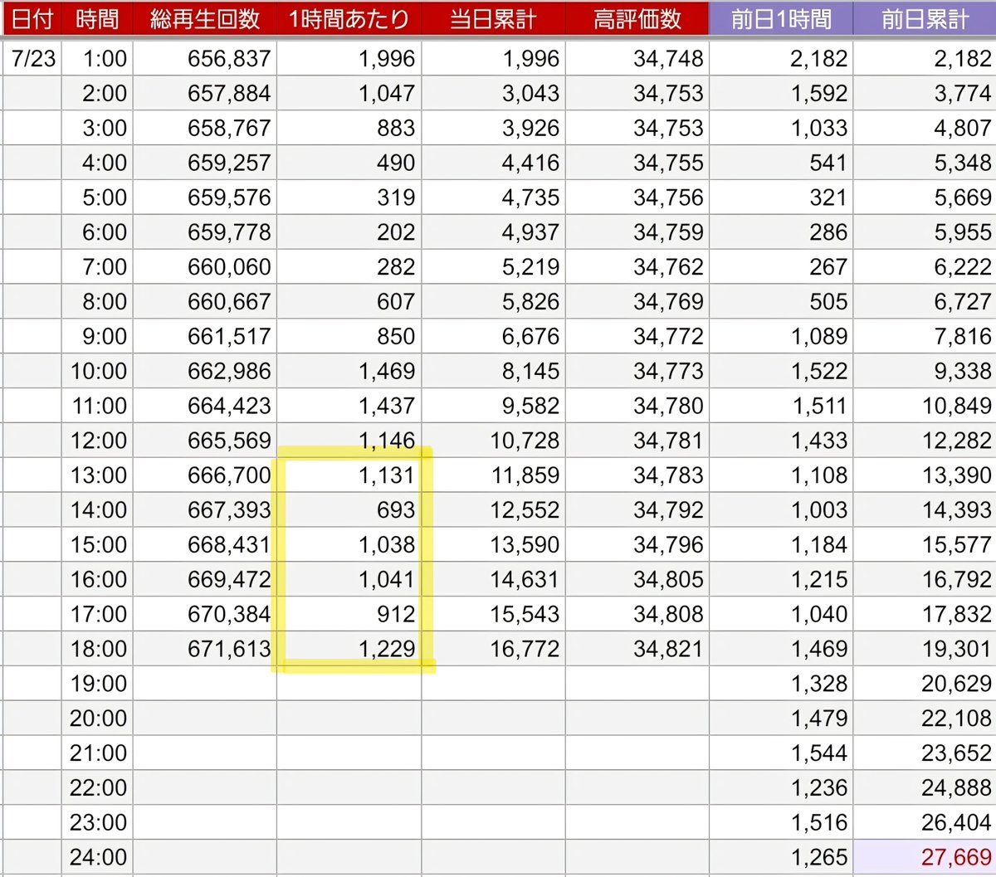Select previous-day hourly value 1,184
This screenshot has height=877, width=996.
(781, 544)
